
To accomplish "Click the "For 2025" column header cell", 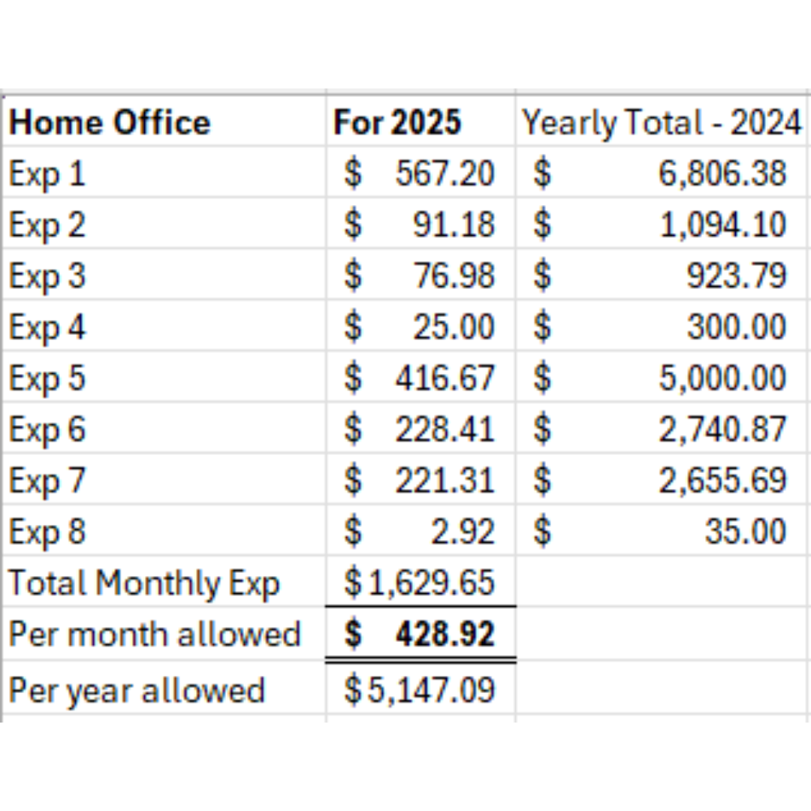I will [397, 122].
